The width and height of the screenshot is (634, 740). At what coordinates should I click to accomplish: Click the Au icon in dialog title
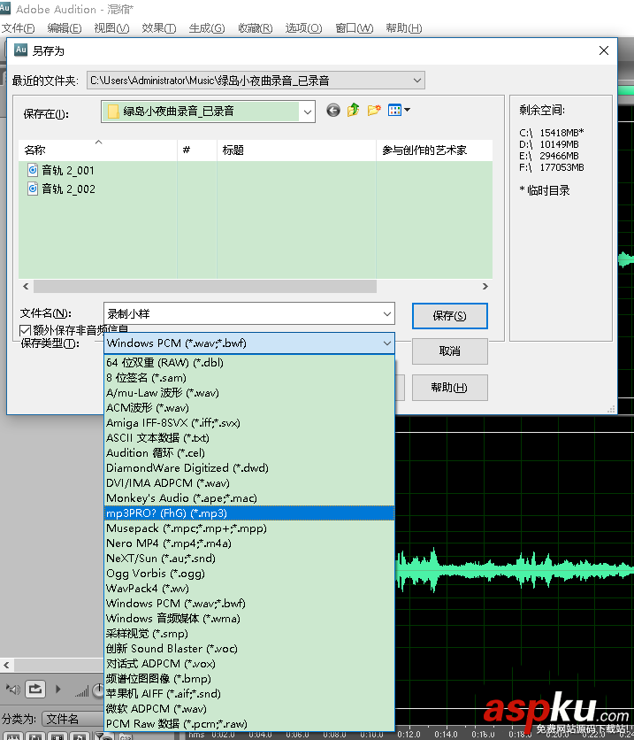click(20, 50)
